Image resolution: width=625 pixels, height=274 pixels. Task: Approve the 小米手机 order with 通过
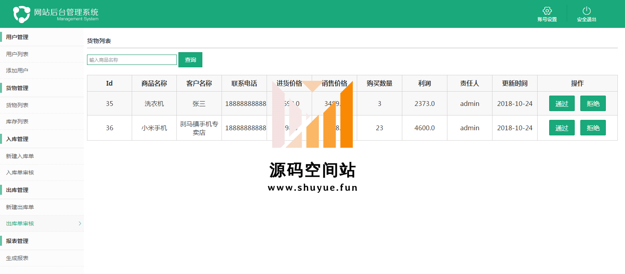562,127
